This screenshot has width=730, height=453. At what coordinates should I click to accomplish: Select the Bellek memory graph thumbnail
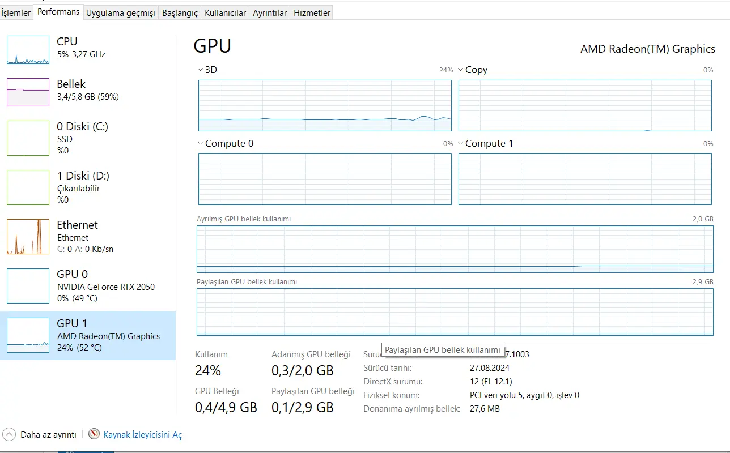tap(28, 92)
